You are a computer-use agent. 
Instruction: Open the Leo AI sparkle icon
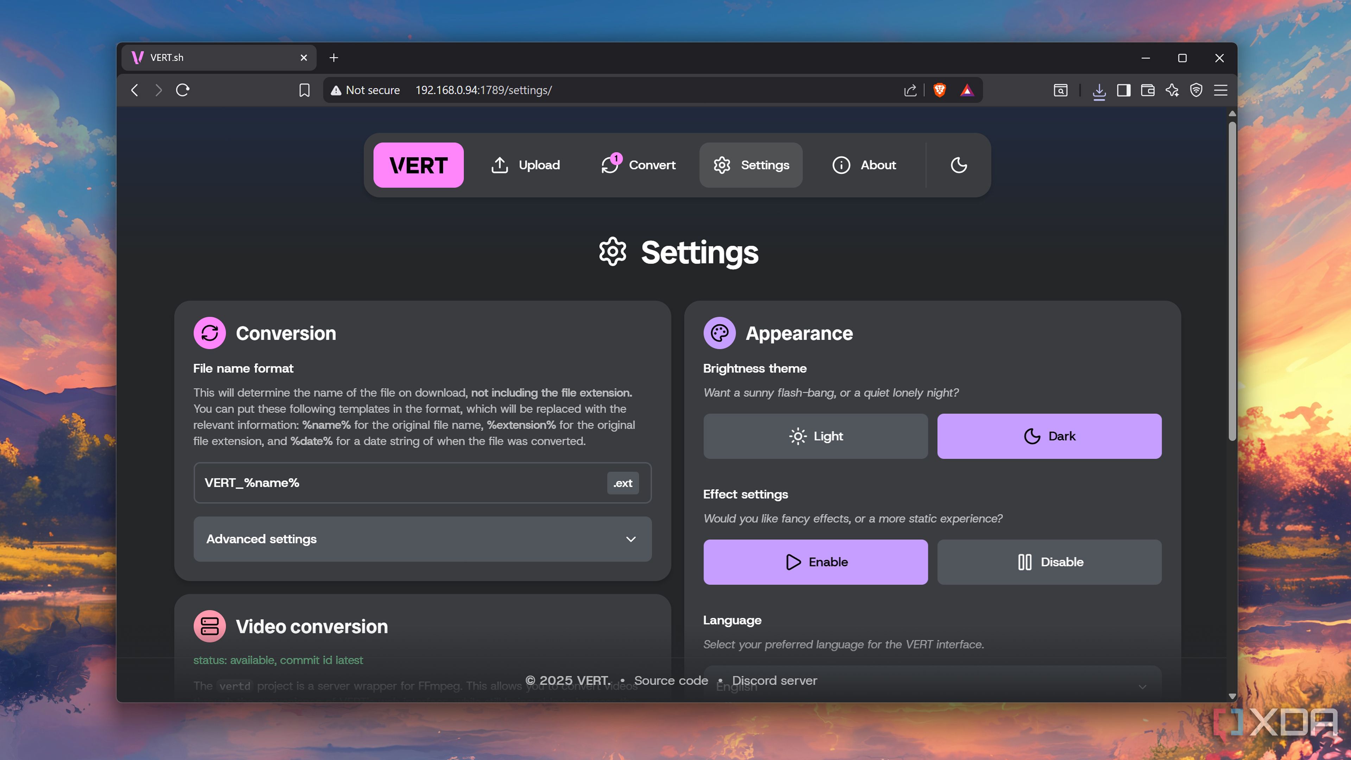[x=1172, y=90]
